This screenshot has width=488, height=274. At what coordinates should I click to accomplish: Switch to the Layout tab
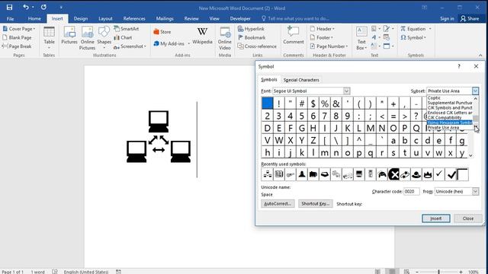(105, 18)
